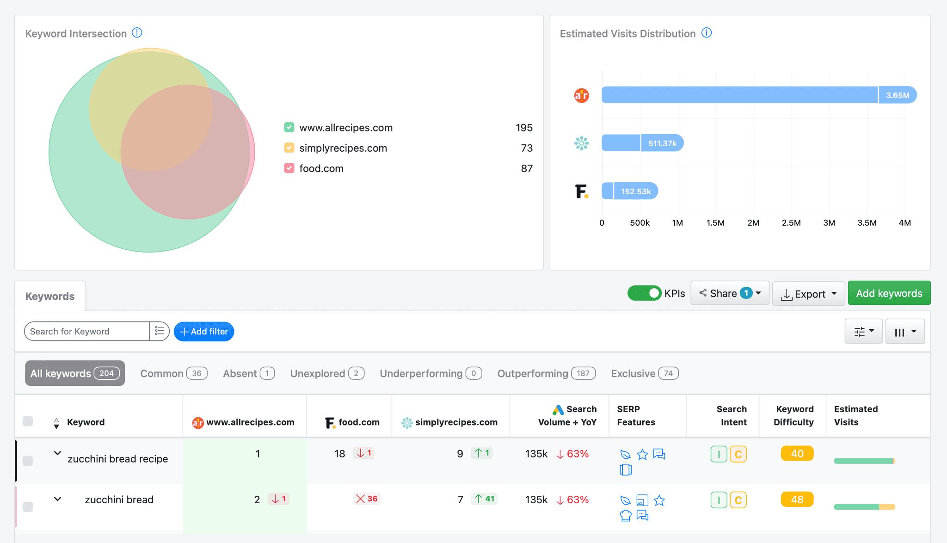Open keyword list icon beside search field

click(x=160, y=331)
